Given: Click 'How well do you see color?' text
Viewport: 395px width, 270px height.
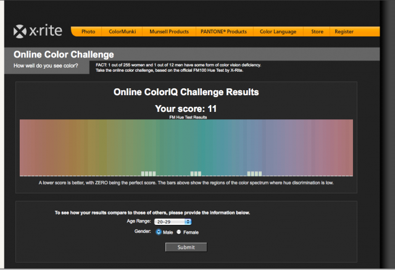Looking at the screenshot, I should 46,65.
